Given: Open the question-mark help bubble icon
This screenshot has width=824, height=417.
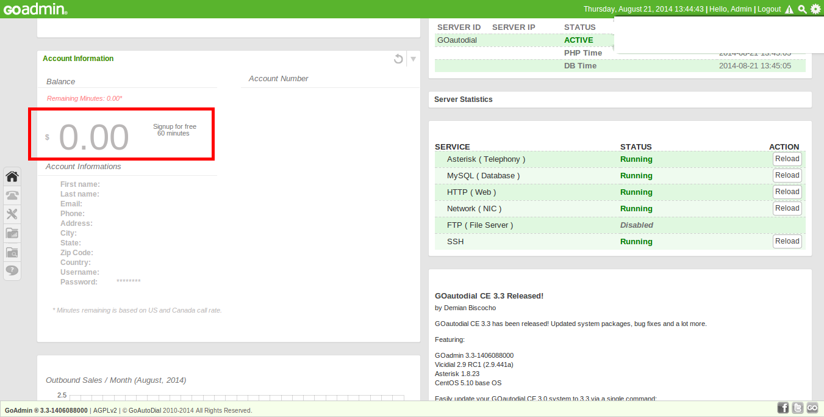Looking at the screenshot, I should tap(12, 270).
